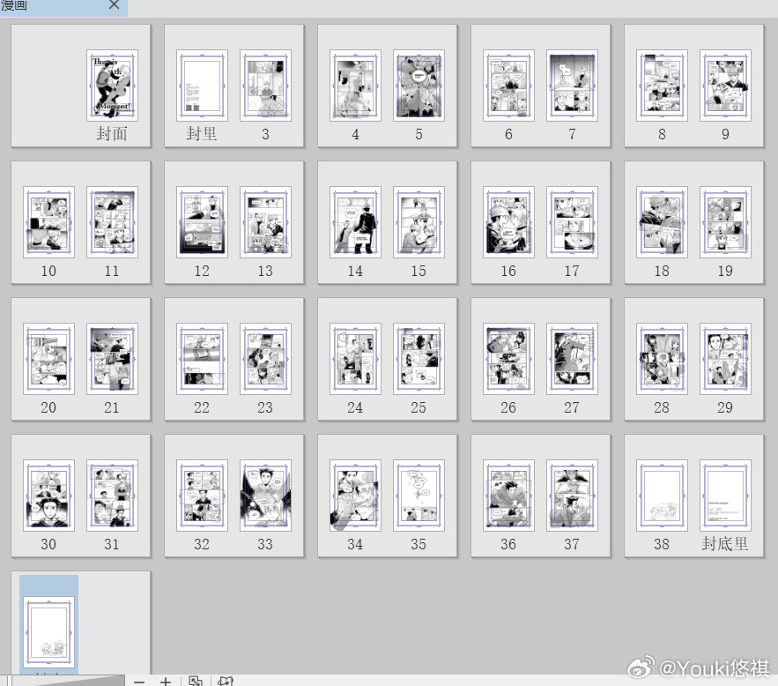Select page 27 thumbnail

572,358
